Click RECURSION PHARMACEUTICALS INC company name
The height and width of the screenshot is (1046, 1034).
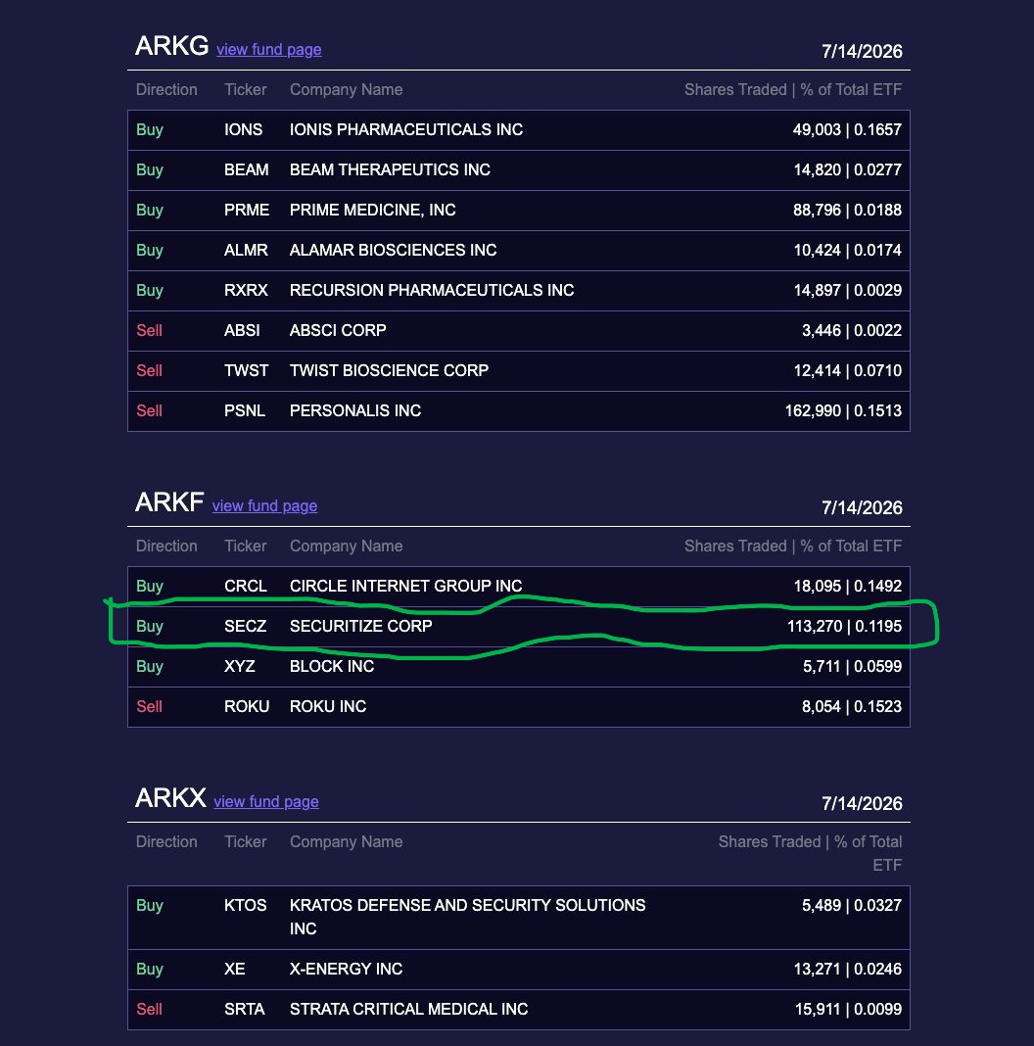pos(432,290)
